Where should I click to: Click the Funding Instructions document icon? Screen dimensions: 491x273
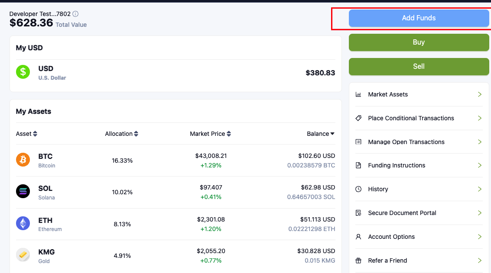point(358,165)
